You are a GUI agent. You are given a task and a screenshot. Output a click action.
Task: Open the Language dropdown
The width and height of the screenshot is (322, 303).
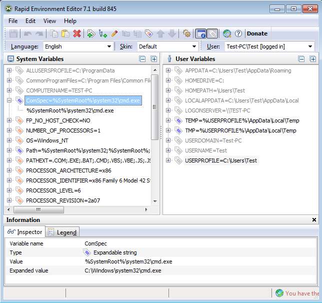pyautogui.click(x=77, y=46)
